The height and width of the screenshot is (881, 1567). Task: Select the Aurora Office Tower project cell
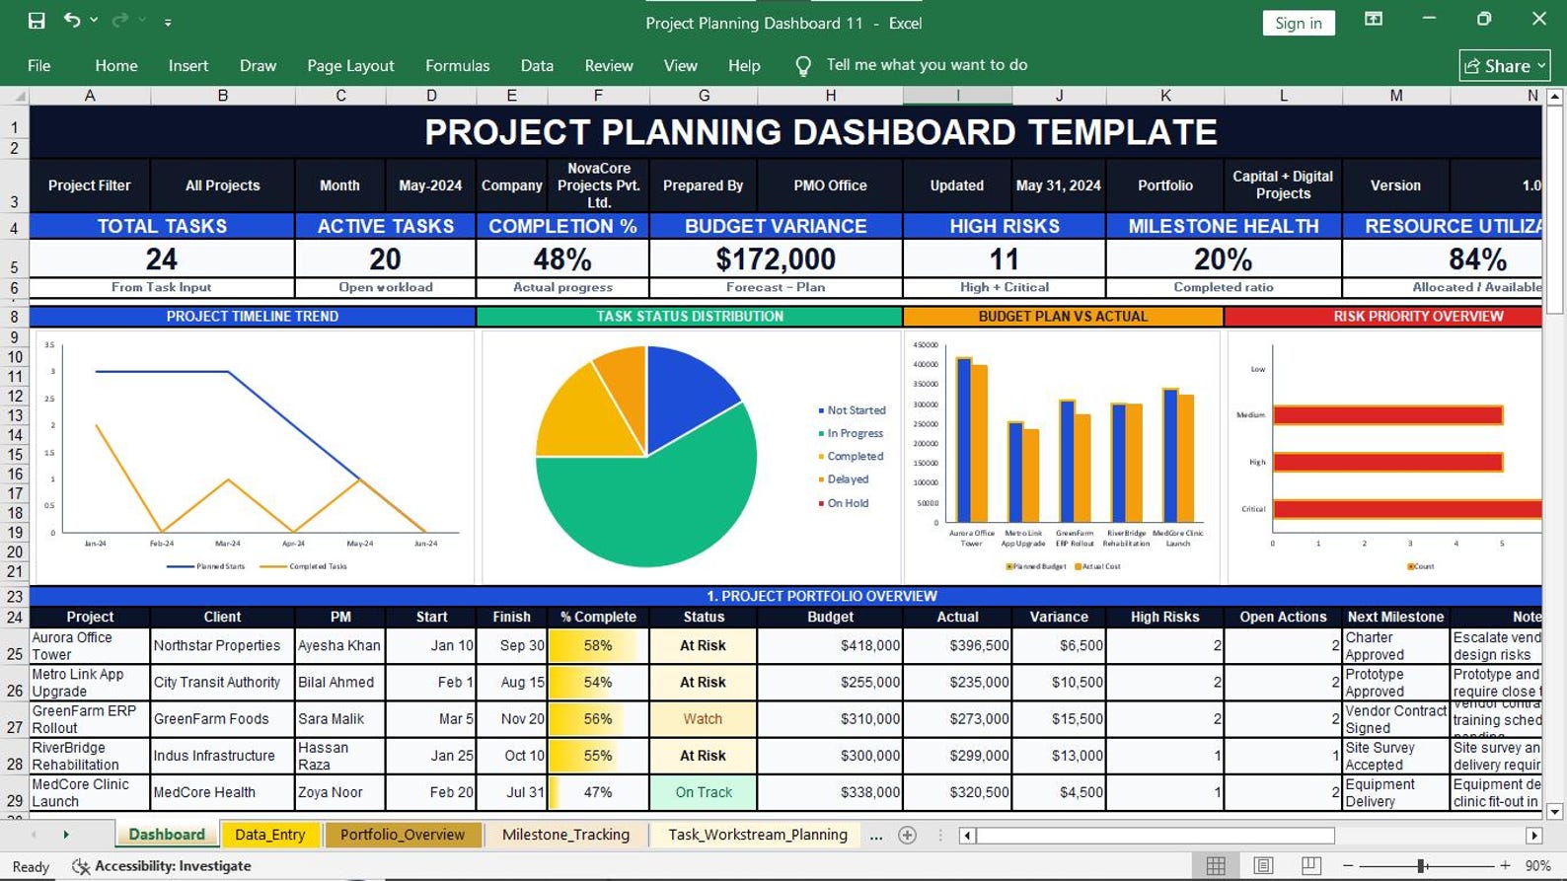(90, 646)
